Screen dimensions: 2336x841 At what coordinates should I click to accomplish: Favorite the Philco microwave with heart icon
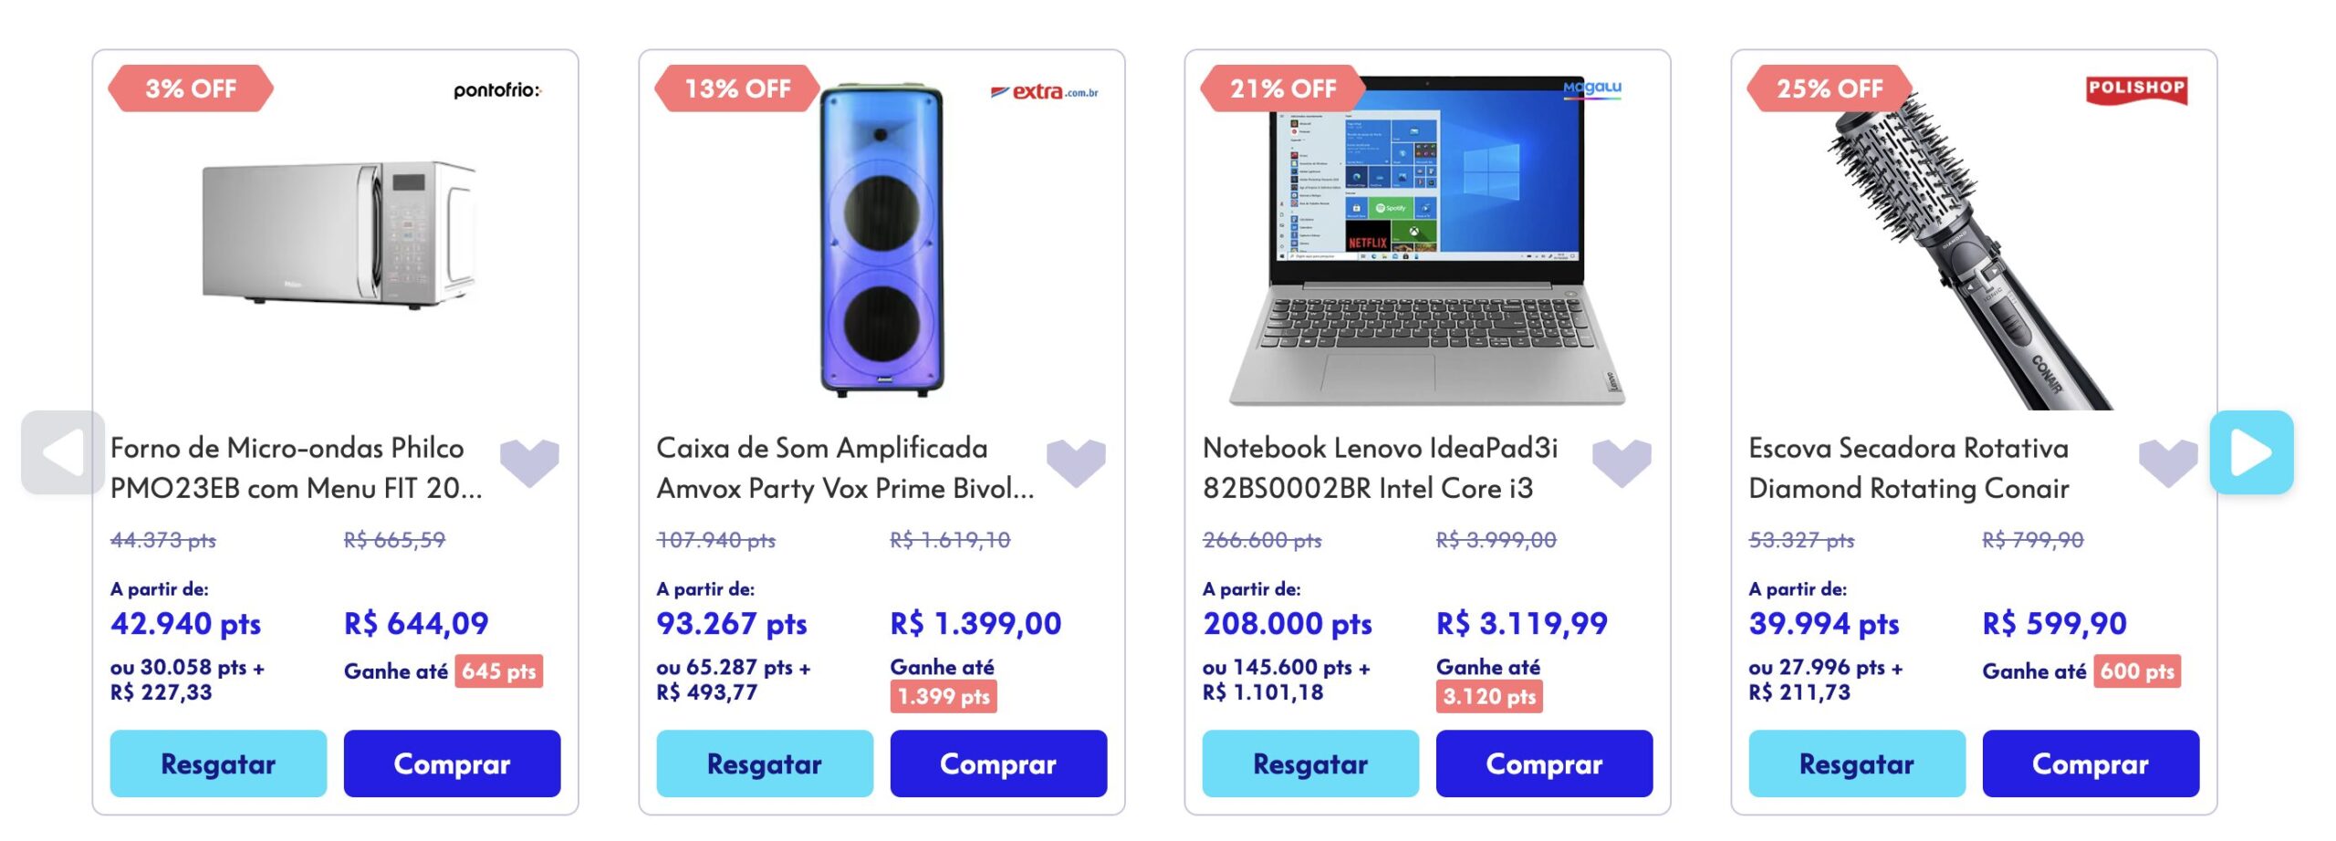coord(529,461)
